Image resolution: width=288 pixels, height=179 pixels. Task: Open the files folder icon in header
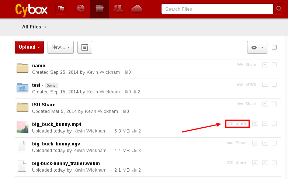[x=100, y=8]
